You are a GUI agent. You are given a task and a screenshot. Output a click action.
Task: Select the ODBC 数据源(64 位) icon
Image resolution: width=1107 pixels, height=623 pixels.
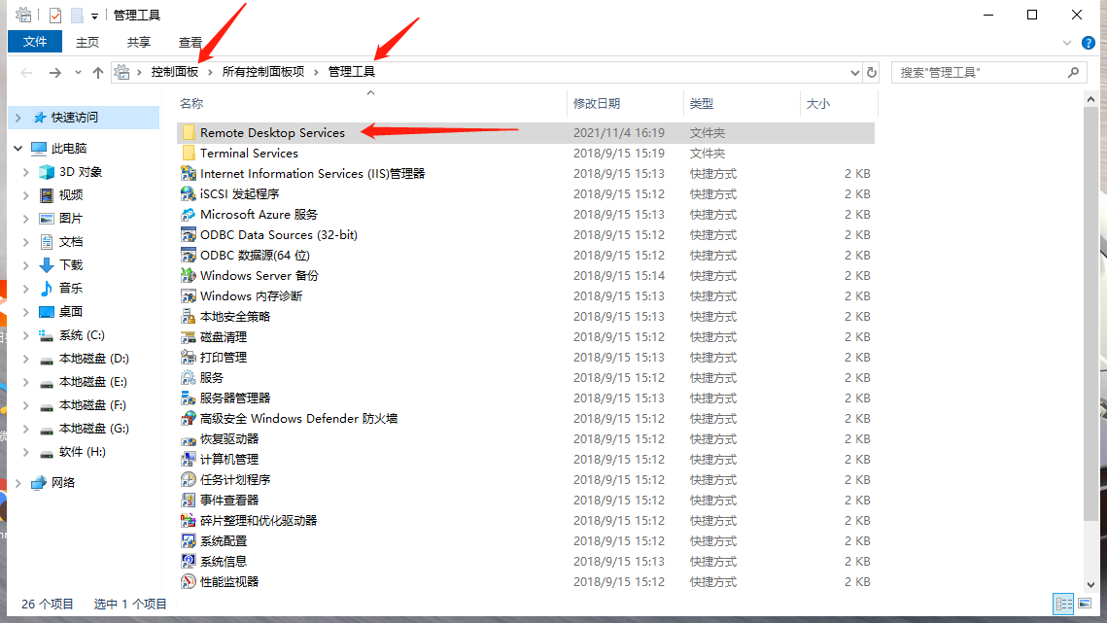click(189, 256)
